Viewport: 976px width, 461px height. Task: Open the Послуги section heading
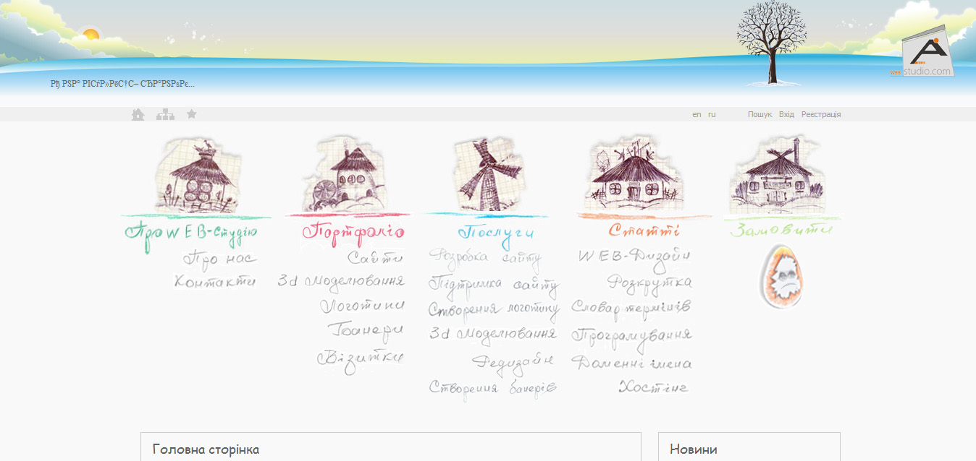[497, 231]
